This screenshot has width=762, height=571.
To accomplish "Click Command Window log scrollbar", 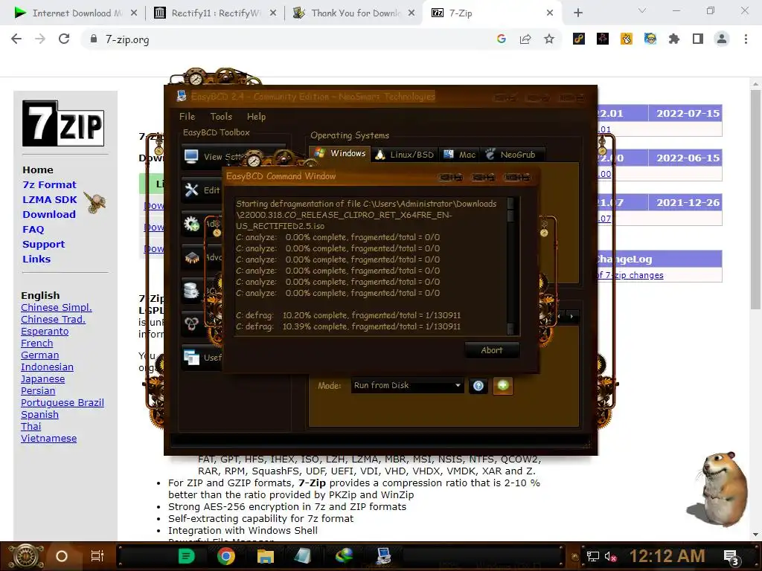I will [x=510, y=265].
